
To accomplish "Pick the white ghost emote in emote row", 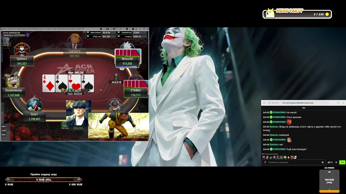I will click(x=295, y=157).
